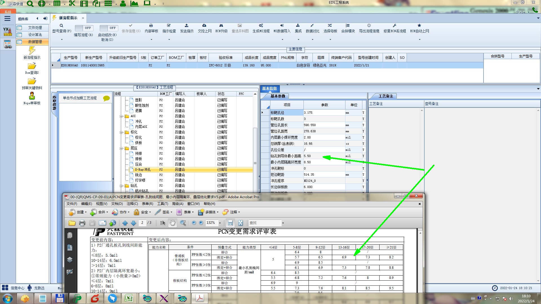Select 数据管理 in the left panel
This screenshot has height=304, width=541.
(x=35, y=42)
